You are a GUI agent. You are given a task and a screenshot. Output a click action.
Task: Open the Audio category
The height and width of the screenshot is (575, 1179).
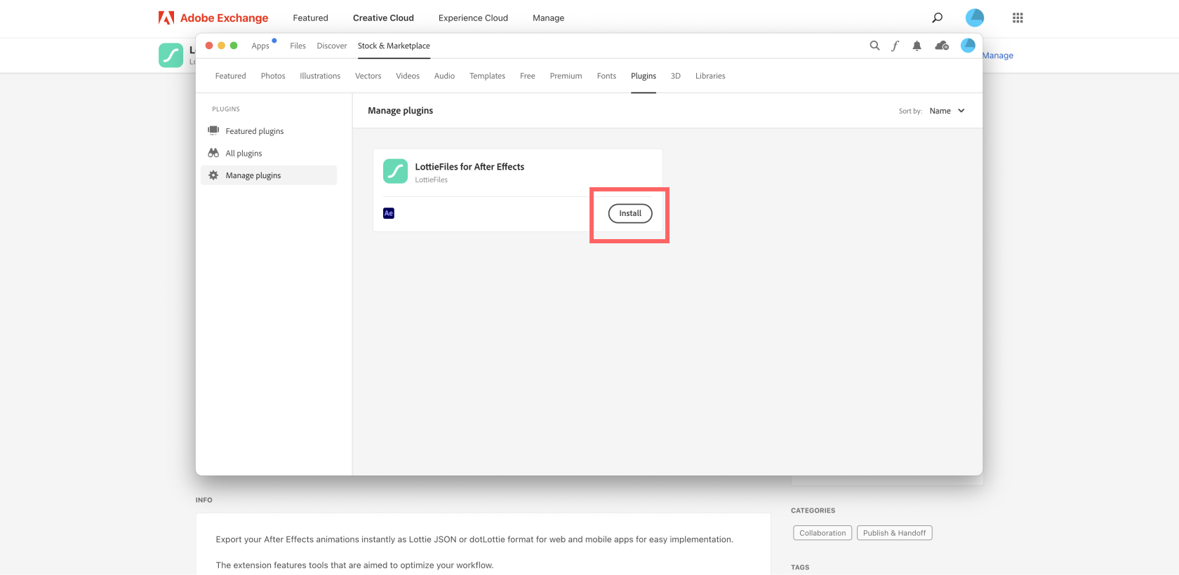pos(444,76)
